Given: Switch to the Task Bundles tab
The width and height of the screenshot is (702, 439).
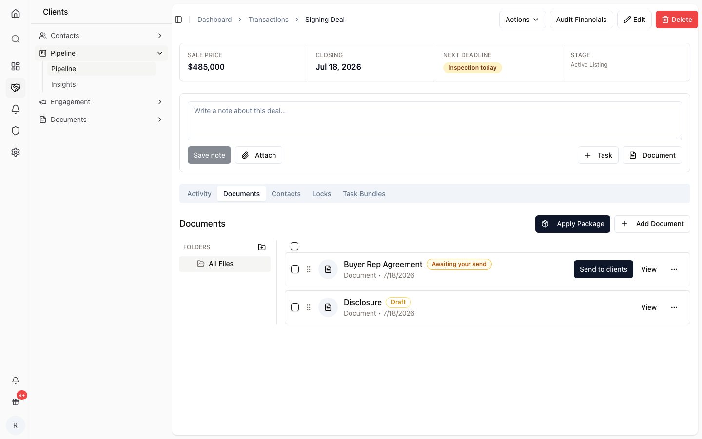Looking at the screenshot, I should point(364,194).
